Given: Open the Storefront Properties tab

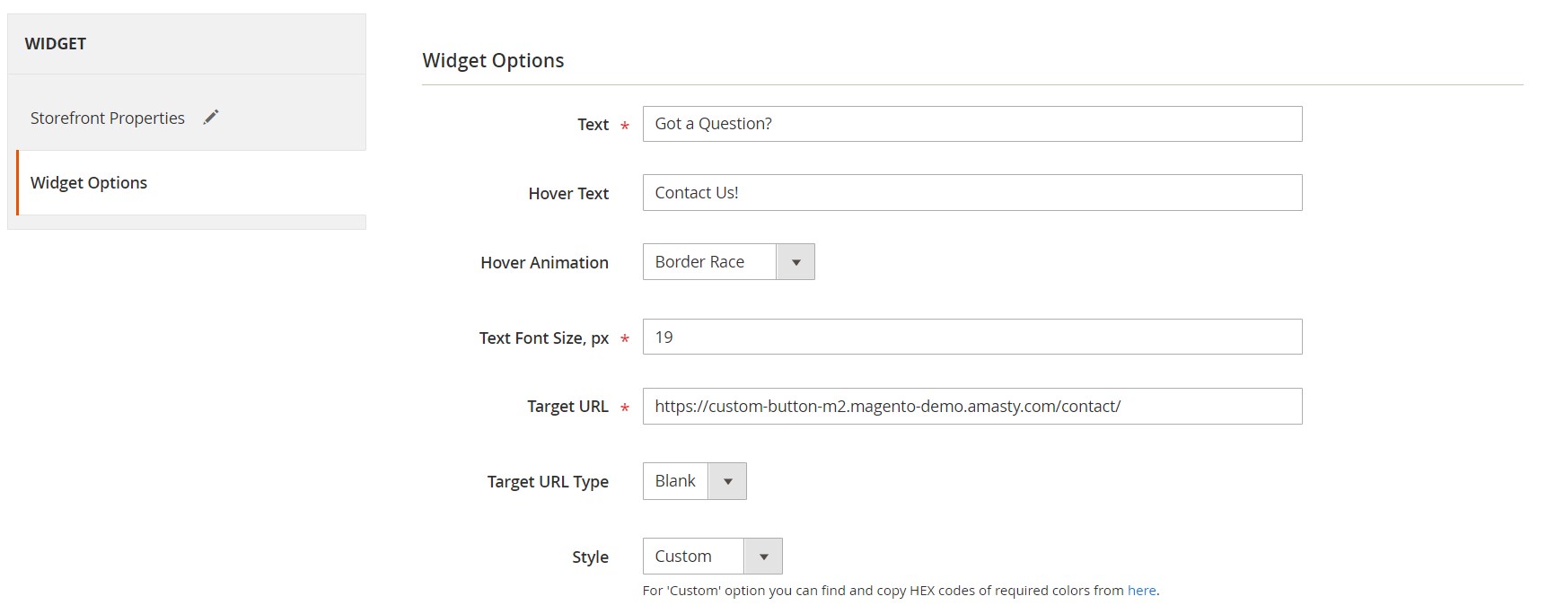Looking at the screenshot, I should 108,118.
